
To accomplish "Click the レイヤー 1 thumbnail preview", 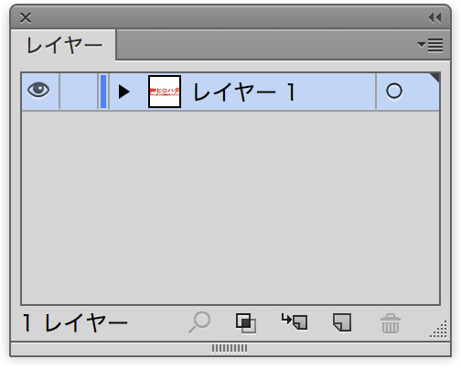I will pyautogui.click(x=165, y=92).
